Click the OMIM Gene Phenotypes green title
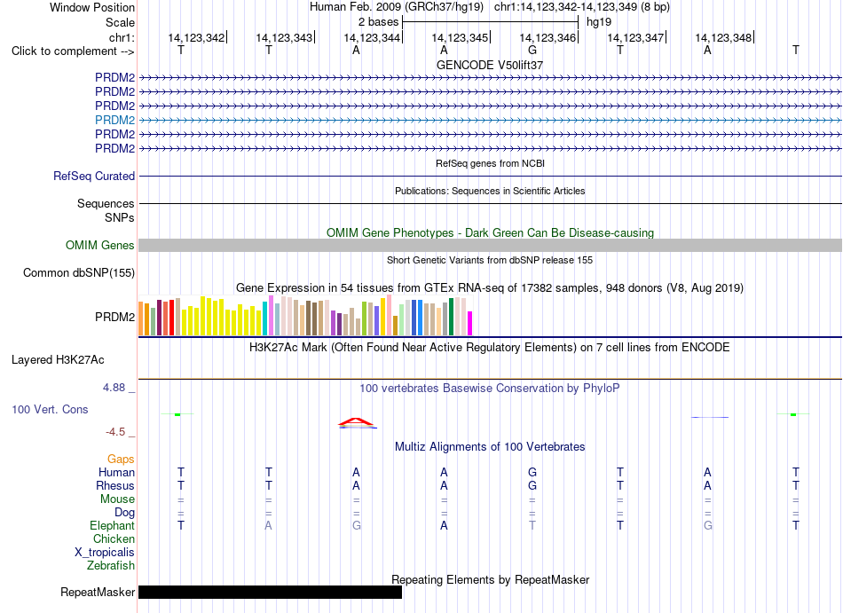This screenshot has width=843, height=613. coord(490,232)
